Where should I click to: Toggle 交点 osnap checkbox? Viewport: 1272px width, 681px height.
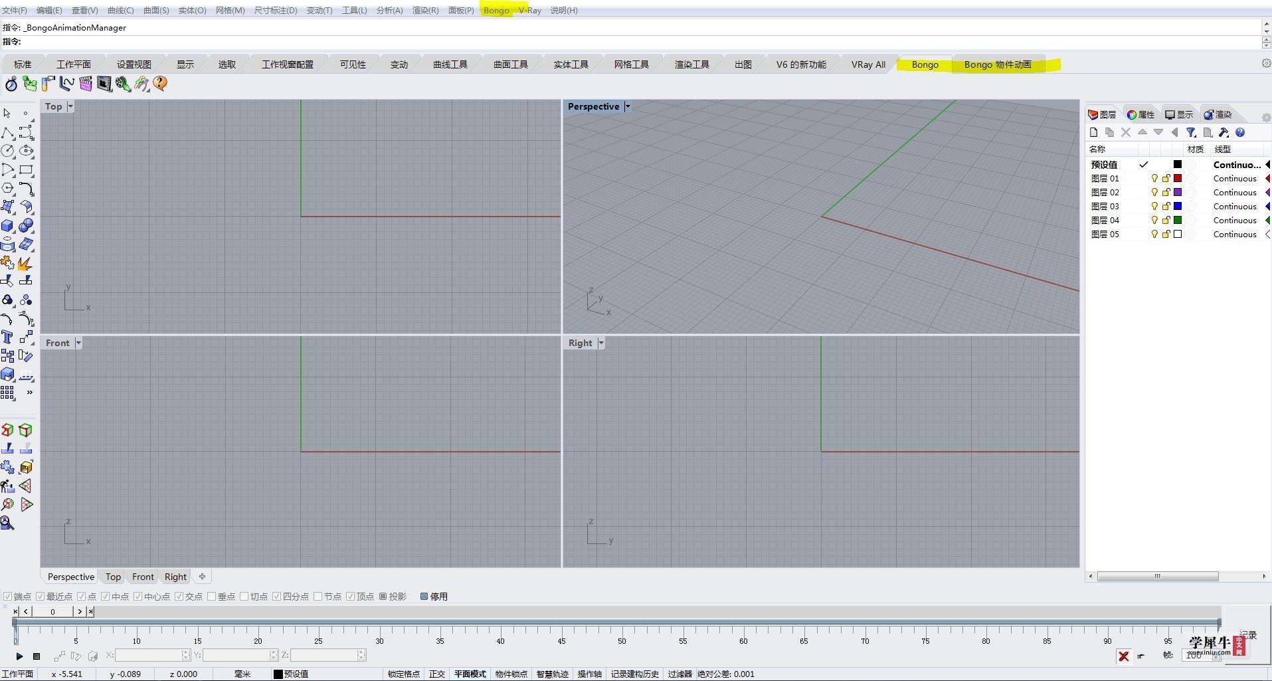point(179,597)
